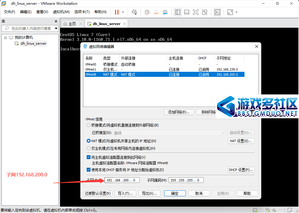Click the 子网地址 column header
Screen dimensions: 299x213
pos(229,58)
